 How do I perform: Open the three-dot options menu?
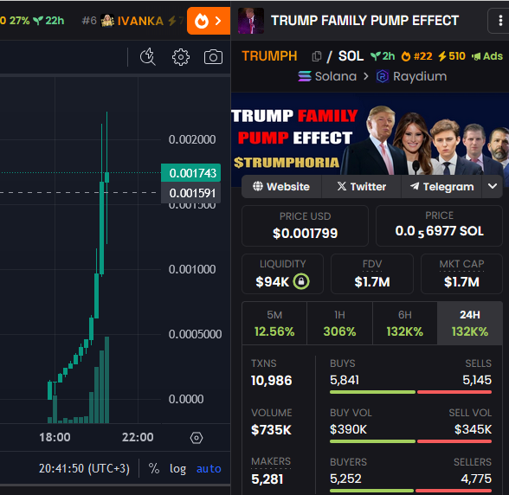tap(500, 21)
